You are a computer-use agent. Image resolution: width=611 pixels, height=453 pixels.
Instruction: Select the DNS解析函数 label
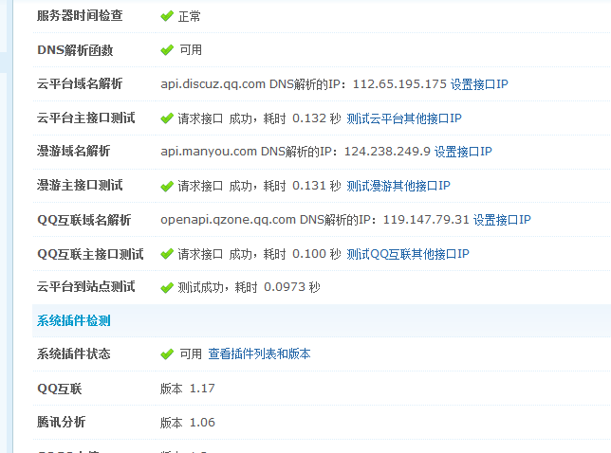pyautogui.click(x=75, y=50)
